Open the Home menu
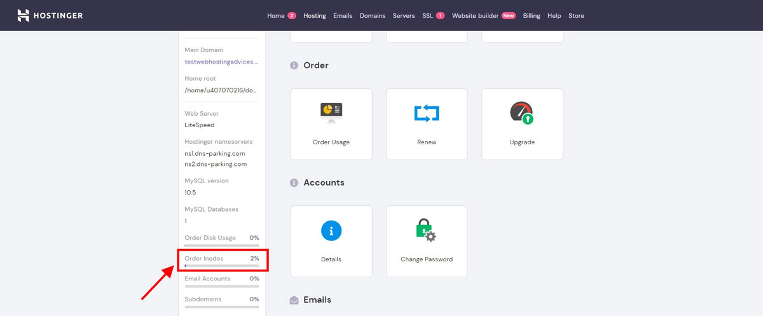 pos(276,15)
